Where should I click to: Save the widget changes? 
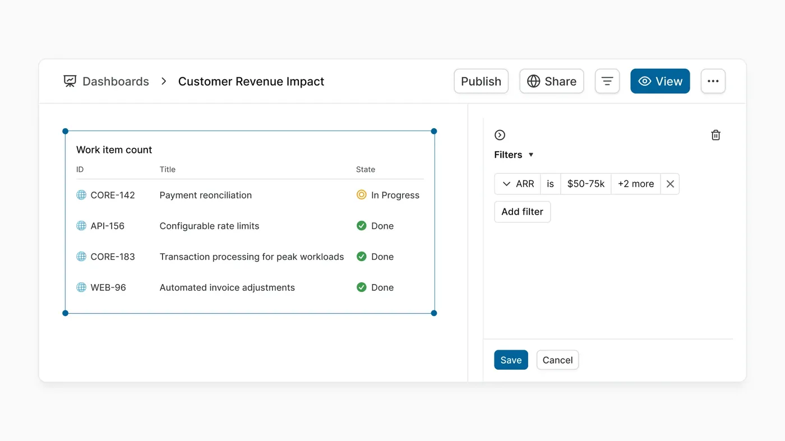tap(511, 360)
